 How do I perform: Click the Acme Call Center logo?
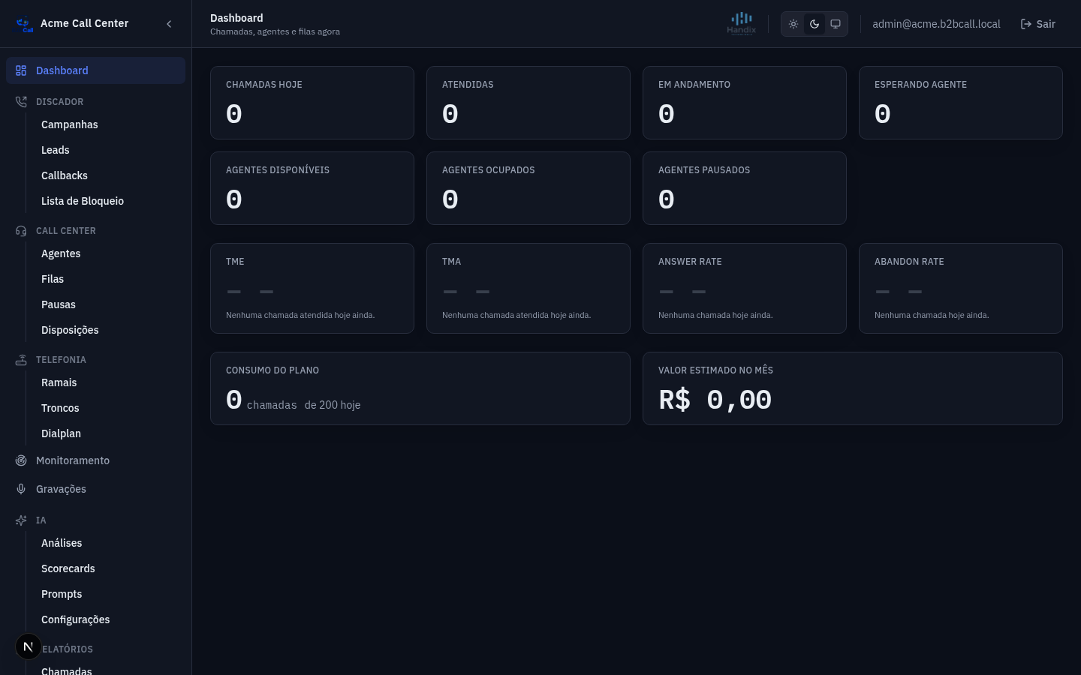click(23, 24)
